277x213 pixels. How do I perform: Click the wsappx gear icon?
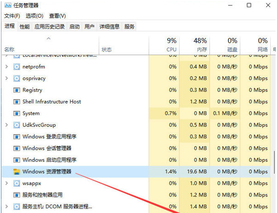tap(16, 183)
